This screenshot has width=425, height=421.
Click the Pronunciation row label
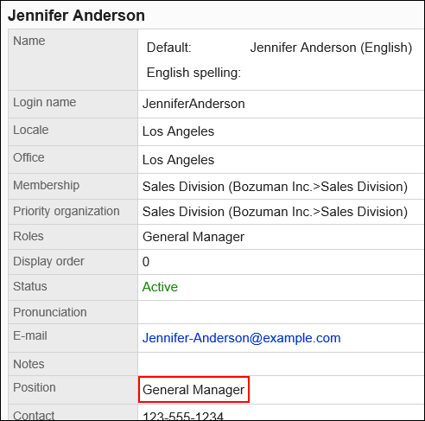tap(50, 312)
